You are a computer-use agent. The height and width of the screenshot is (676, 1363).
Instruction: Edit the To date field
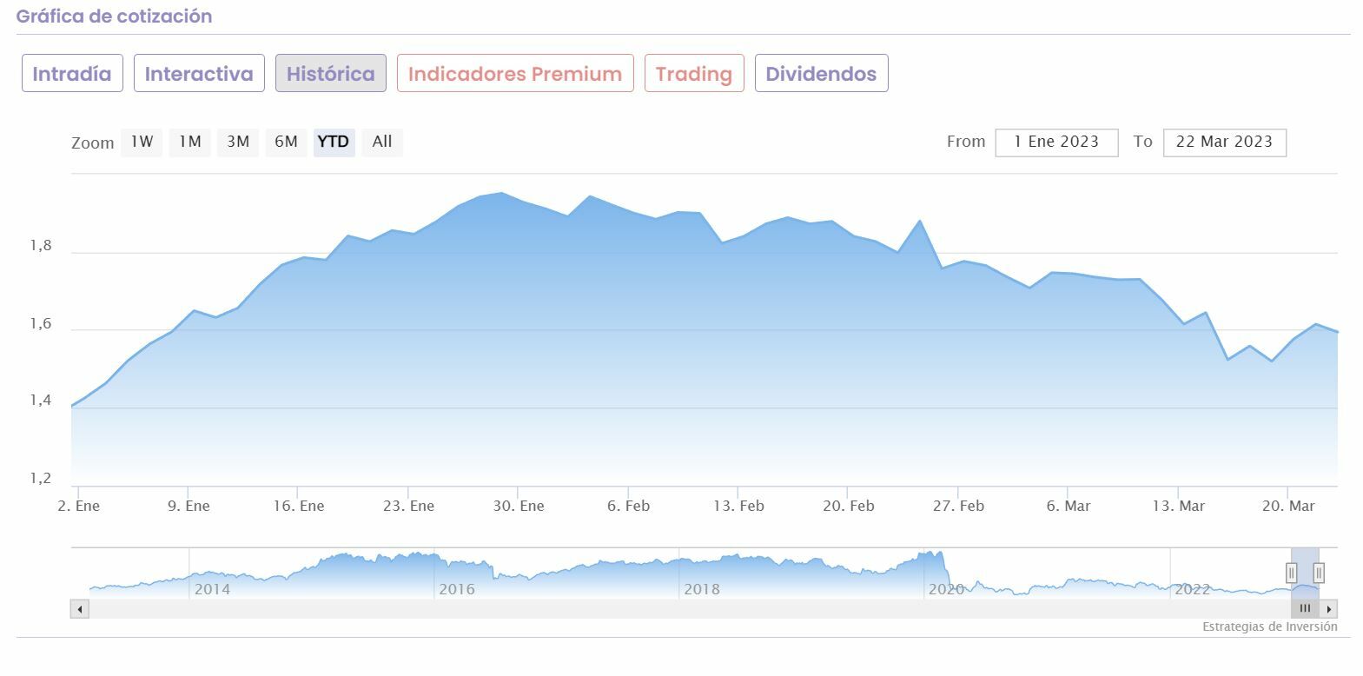pyautogui.click(x=1224, y=142)
